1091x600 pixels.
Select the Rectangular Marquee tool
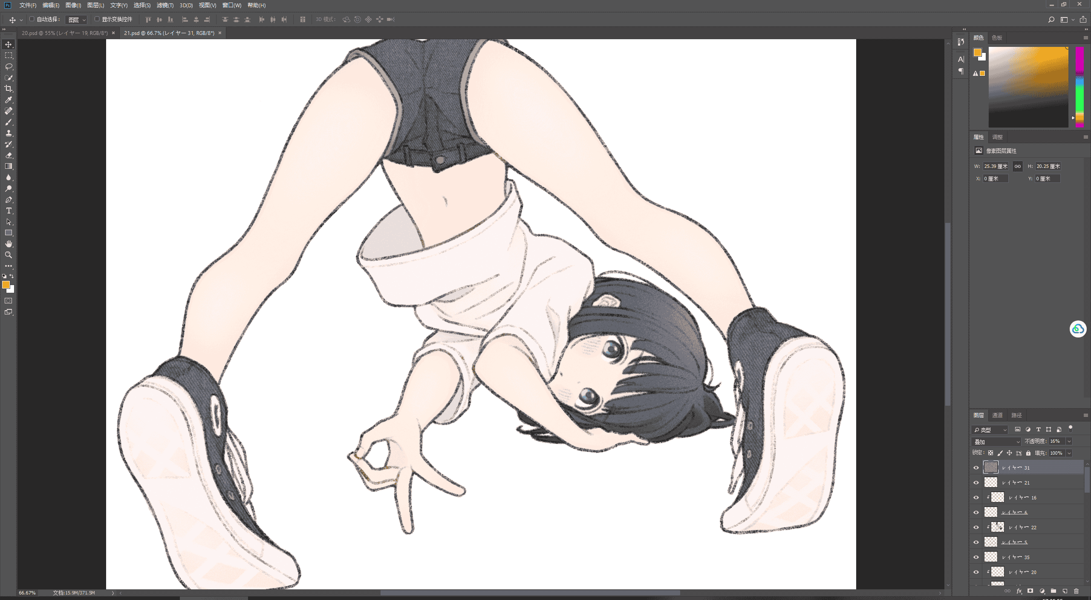[9, 55]
